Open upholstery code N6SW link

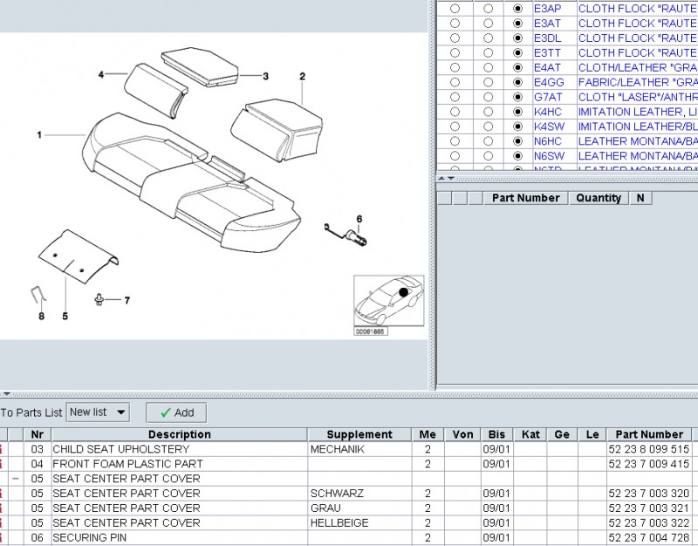coord(550,156)
